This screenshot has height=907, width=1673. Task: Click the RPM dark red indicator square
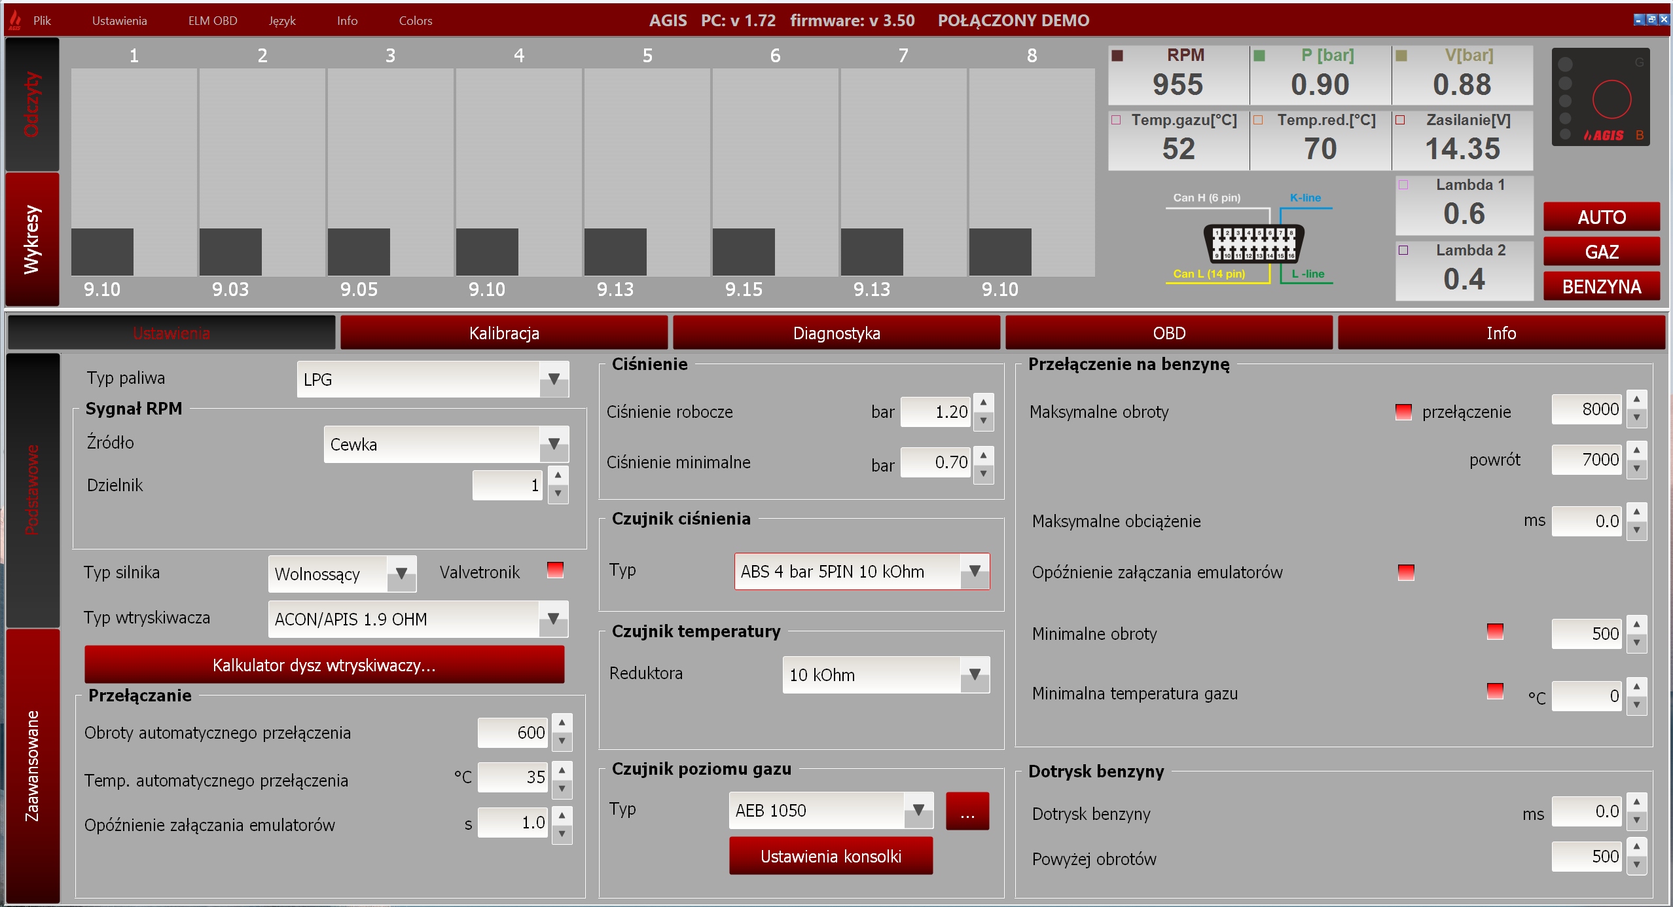[x=1117, y=56]
